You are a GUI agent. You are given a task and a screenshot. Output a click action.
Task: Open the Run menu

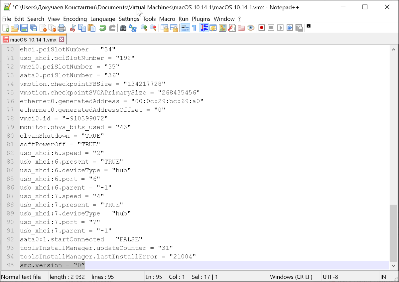(183, 19)
